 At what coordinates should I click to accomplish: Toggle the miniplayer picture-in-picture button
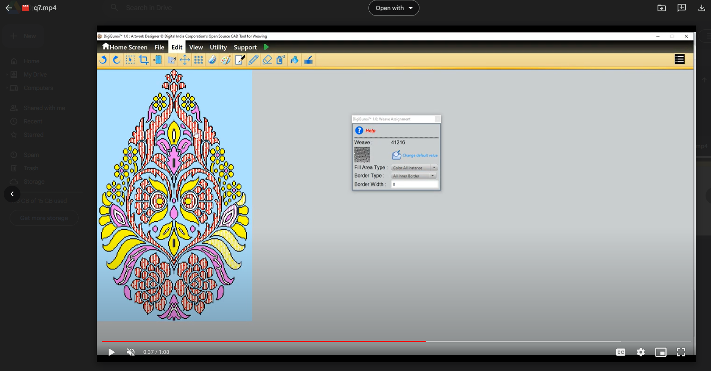[x=661, y=352]
